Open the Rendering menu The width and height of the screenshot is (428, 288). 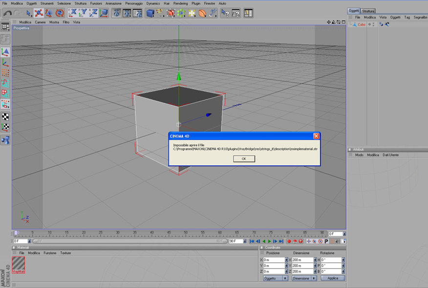180,3
